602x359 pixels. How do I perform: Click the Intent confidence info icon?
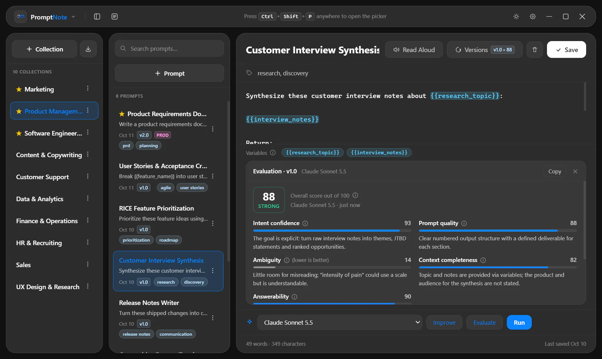(305, 223)
